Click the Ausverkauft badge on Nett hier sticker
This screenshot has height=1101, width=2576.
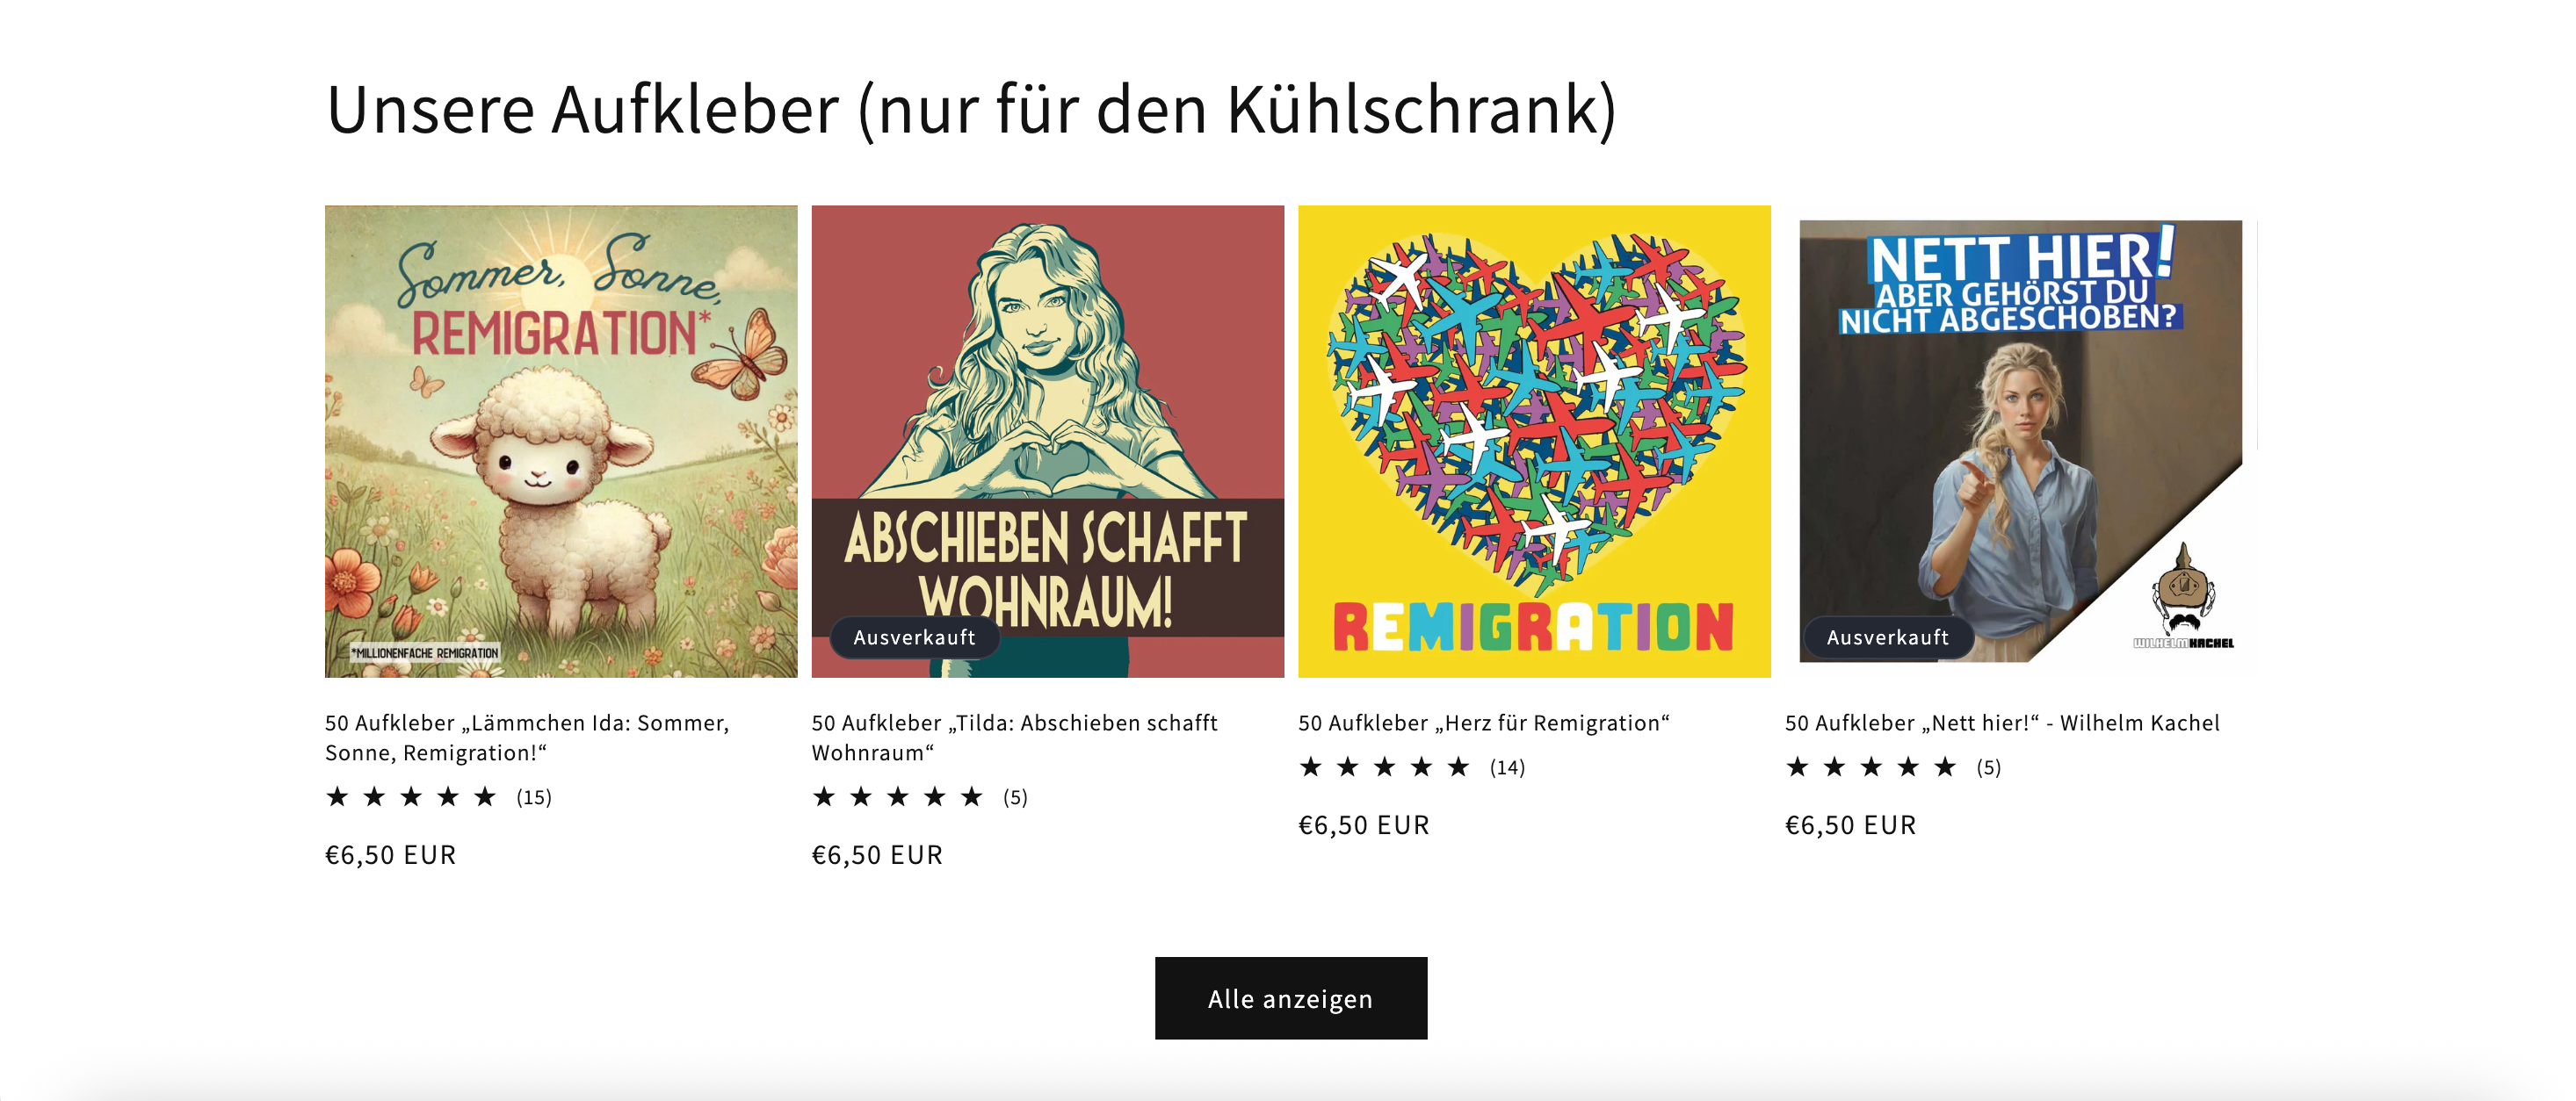[1888, 637]
